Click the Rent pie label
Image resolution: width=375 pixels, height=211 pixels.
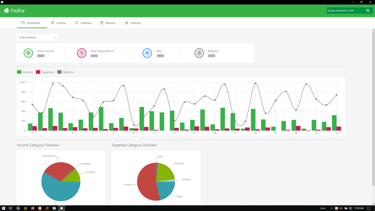(179, 196)
